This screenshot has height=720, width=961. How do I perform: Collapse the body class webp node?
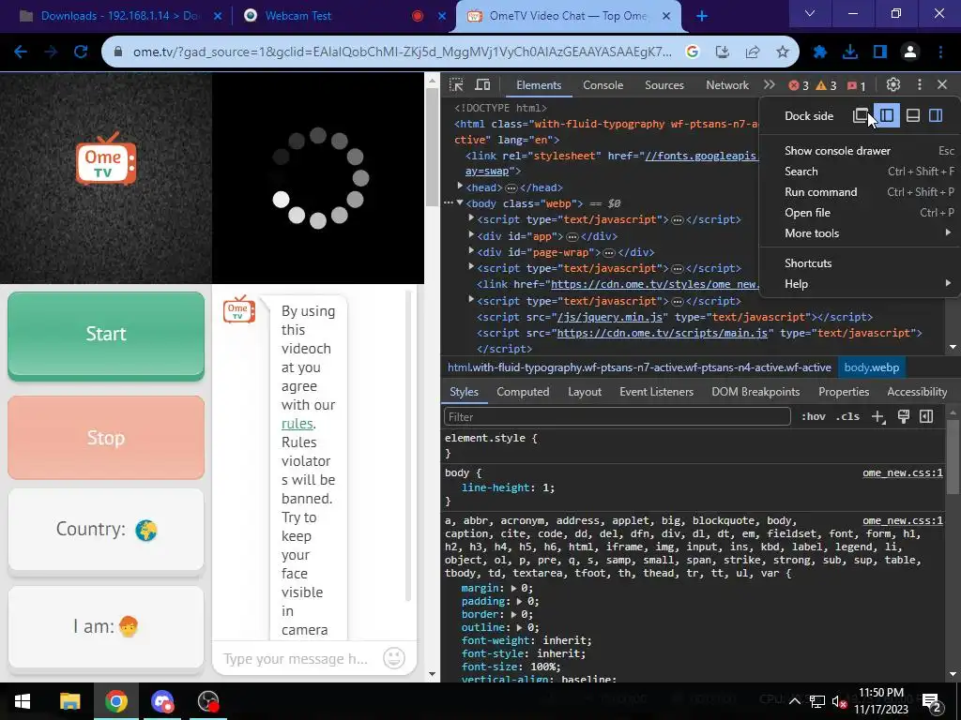coord(460,202)
